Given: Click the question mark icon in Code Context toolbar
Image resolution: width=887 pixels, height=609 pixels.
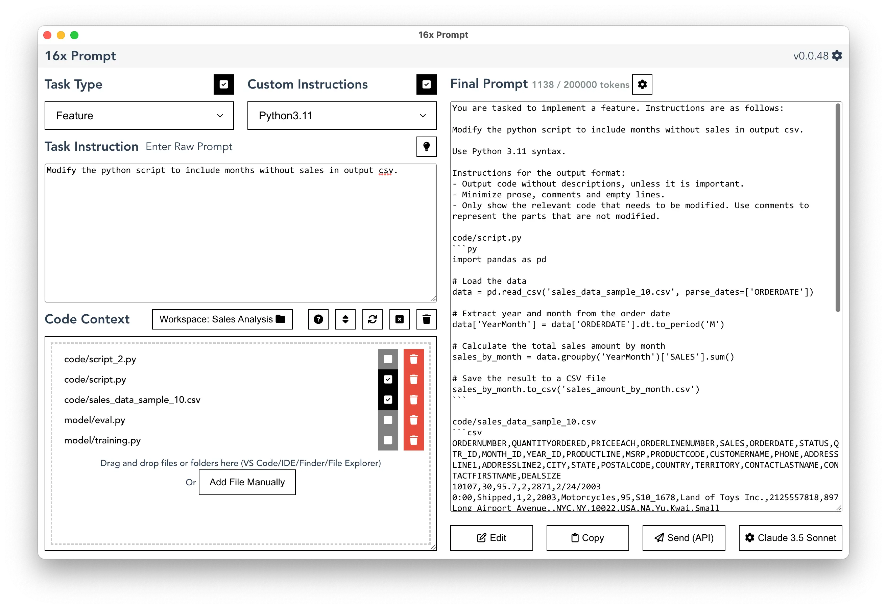Looking at the screenshot, I should click(x=317, y=319).
